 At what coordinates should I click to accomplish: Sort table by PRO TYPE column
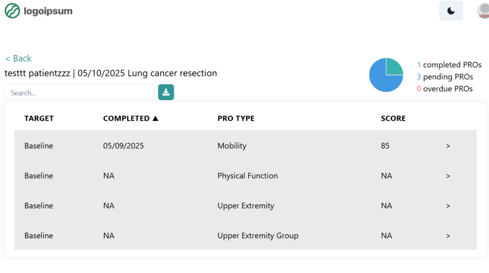pos(236,118)
